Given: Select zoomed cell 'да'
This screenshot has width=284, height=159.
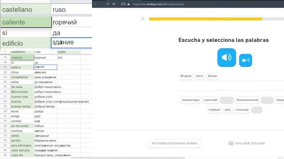Looking at the screenshot, I should tap(72, 33).
